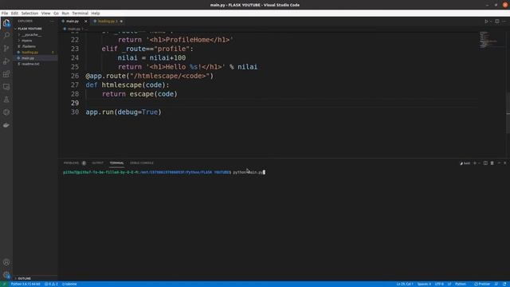510x287 pixels.
Task: Open the View menu
Action: [x=46, y=14]
